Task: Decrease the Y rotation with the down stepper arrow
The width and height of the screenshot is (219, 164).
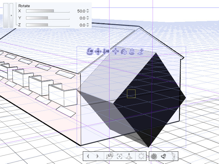Action: (88, 19)
